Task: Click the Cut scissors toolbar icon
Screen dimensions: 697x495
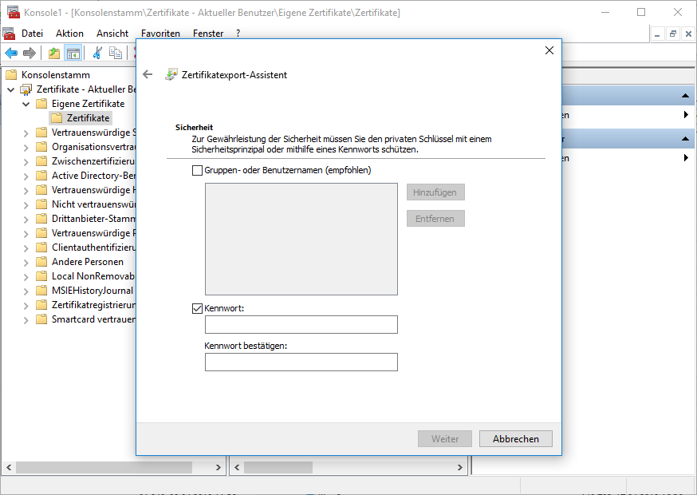Action: [x=97, y=53]
